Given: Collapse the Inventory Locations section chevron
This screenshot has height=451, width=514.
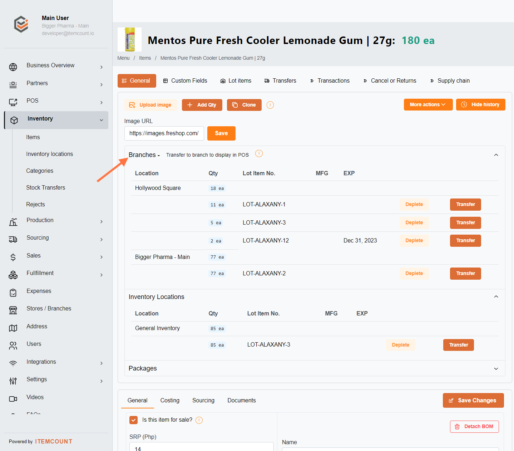Looking at the screenshot, I should [496, 296].
